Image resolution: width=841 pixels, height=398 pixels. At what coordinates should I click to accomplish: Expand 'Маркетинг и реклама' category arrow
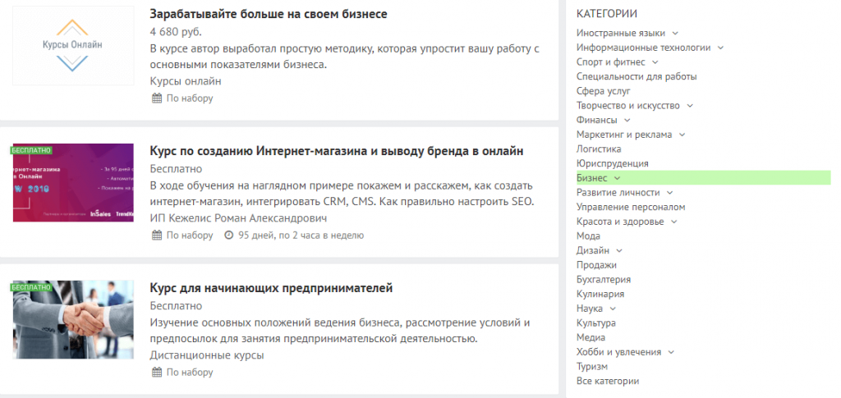pyautogui.click(x=682, y=135)
